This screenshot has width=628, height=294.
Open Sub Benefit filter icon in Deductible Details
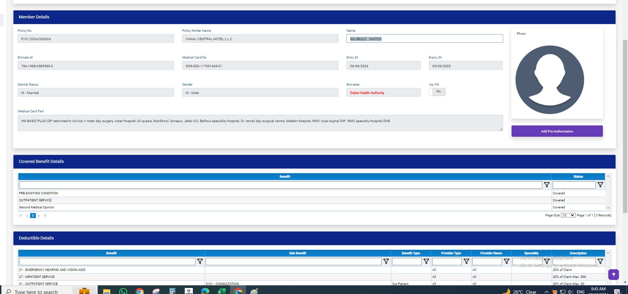[x=386, y=261]
